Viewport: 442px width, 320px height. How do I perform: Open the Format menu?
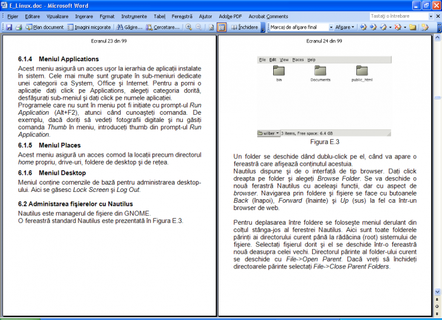pyautogui.click(x=107, y=16)
